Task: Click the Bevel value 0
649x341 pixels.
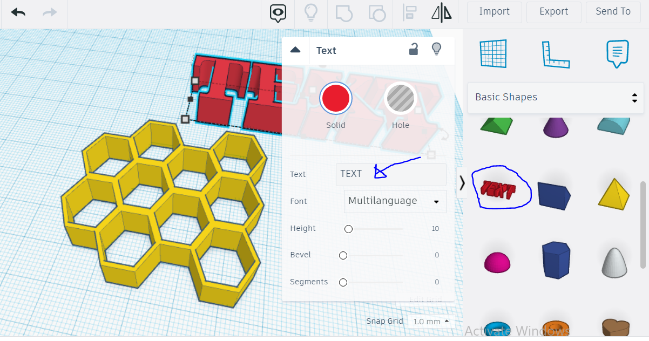Action: pyautogui.click(x=437, y=255)
